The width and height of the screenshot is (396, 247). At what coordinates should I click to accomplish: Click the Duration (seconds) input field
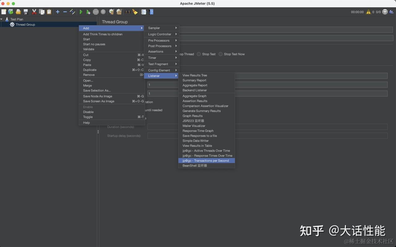pyautogui.click(x=267, y=127)
